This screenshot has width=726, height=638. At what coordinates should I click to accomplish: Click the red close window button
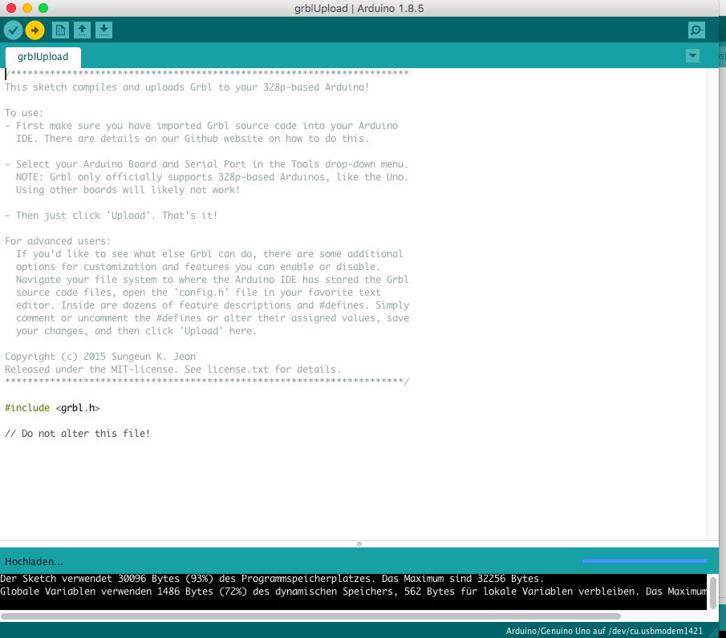(x=11, y=8)
